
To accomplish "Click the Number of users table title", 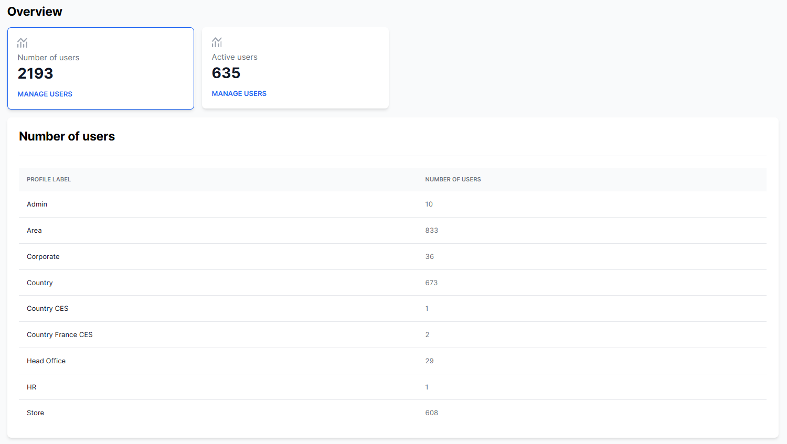I will 67,136.
